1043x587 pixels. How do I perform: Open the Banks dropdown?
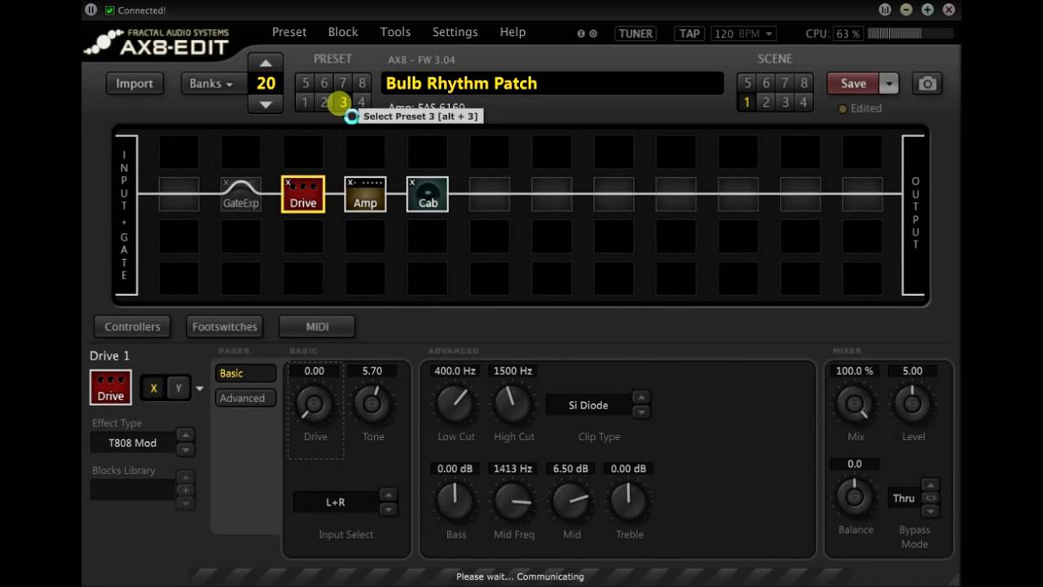tap(211, 83)
